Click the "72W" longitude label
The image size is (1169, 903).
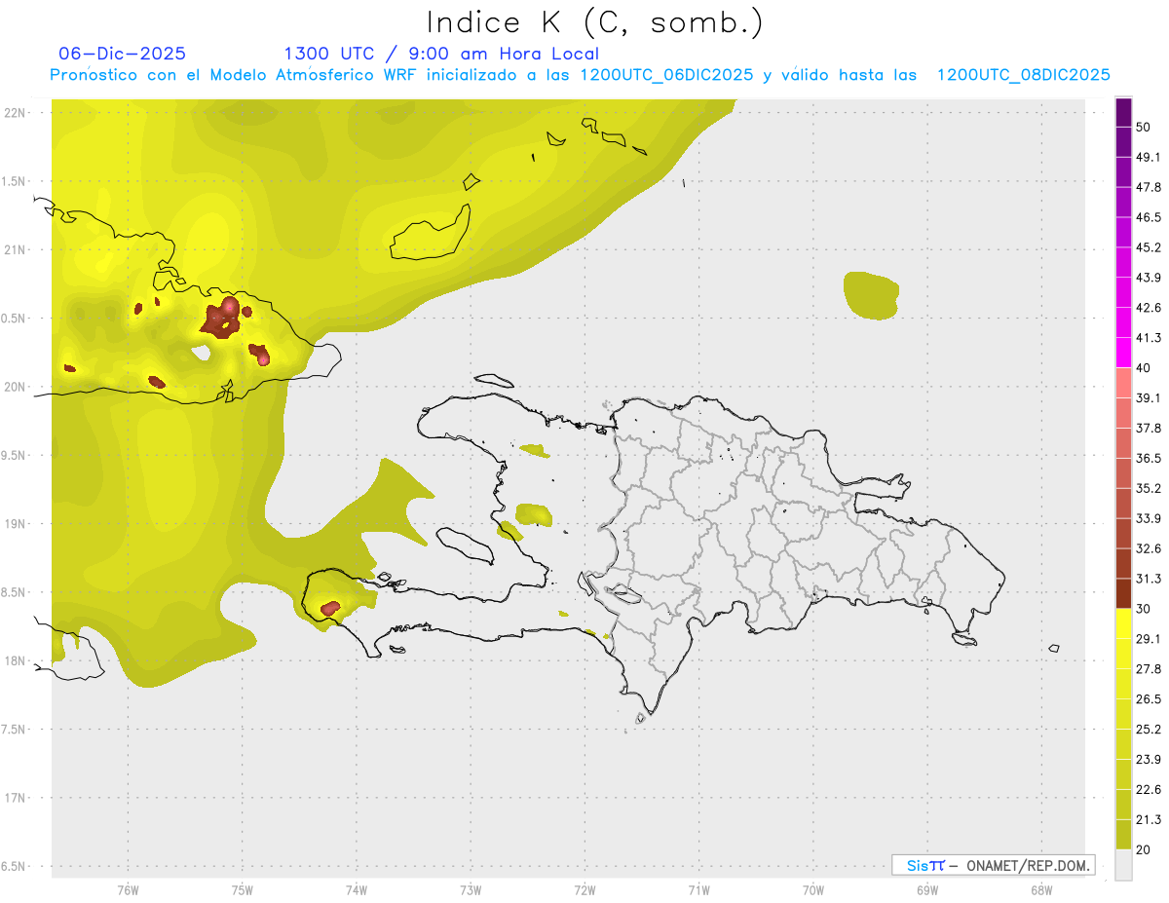(584, 890)
